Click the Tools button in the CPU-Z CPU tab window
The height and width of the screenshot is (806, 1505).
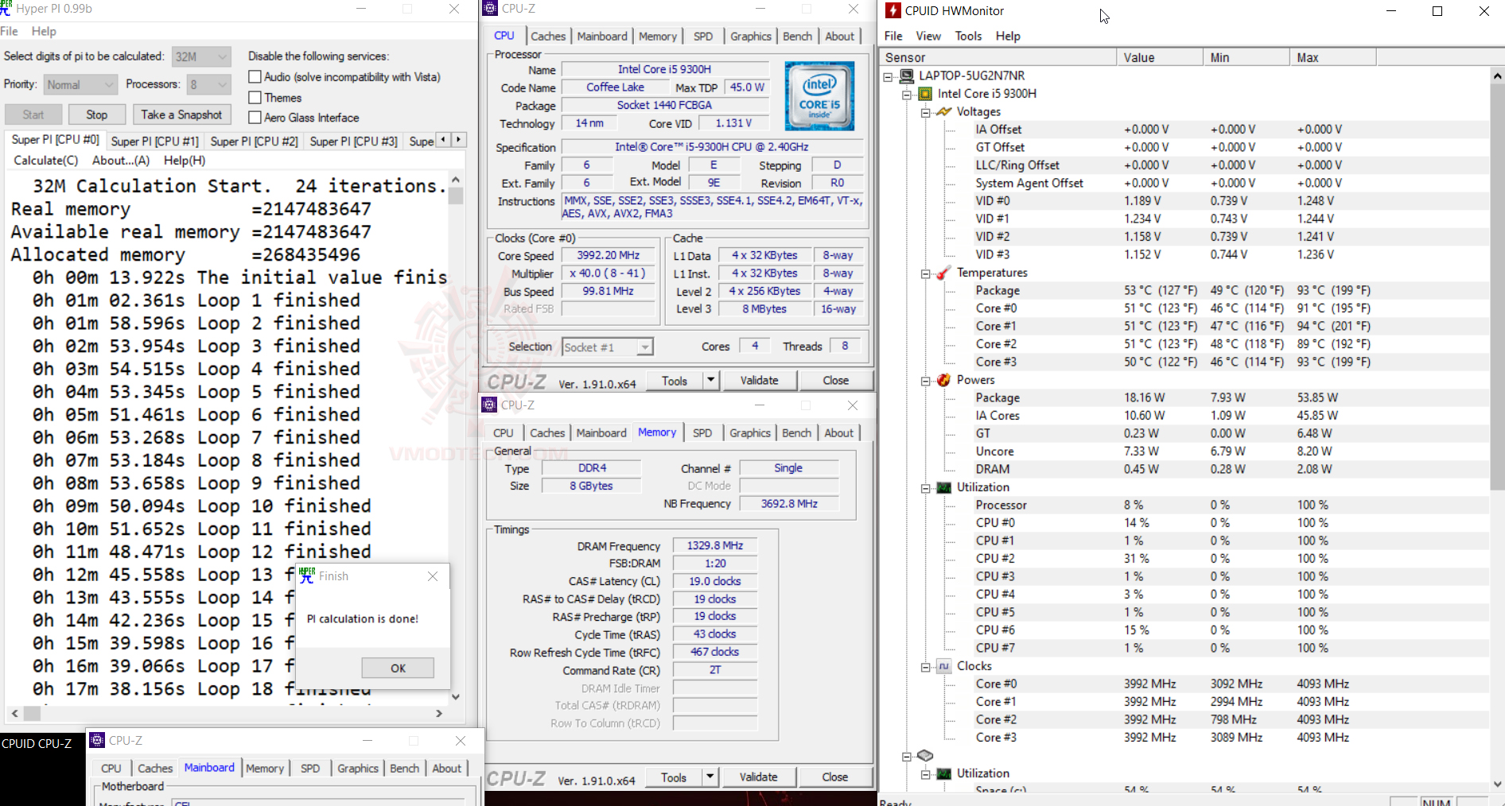pyautogui.click(x=674, y=380)
